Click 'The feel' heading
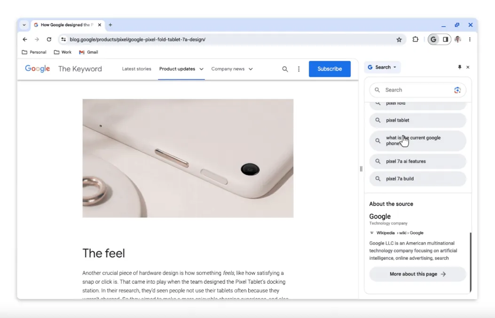This screenshot has width=495, height=318. pos(103,253)
